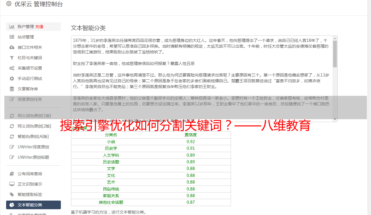Click the gears icon beside 采集细节设置

(12, 68)
